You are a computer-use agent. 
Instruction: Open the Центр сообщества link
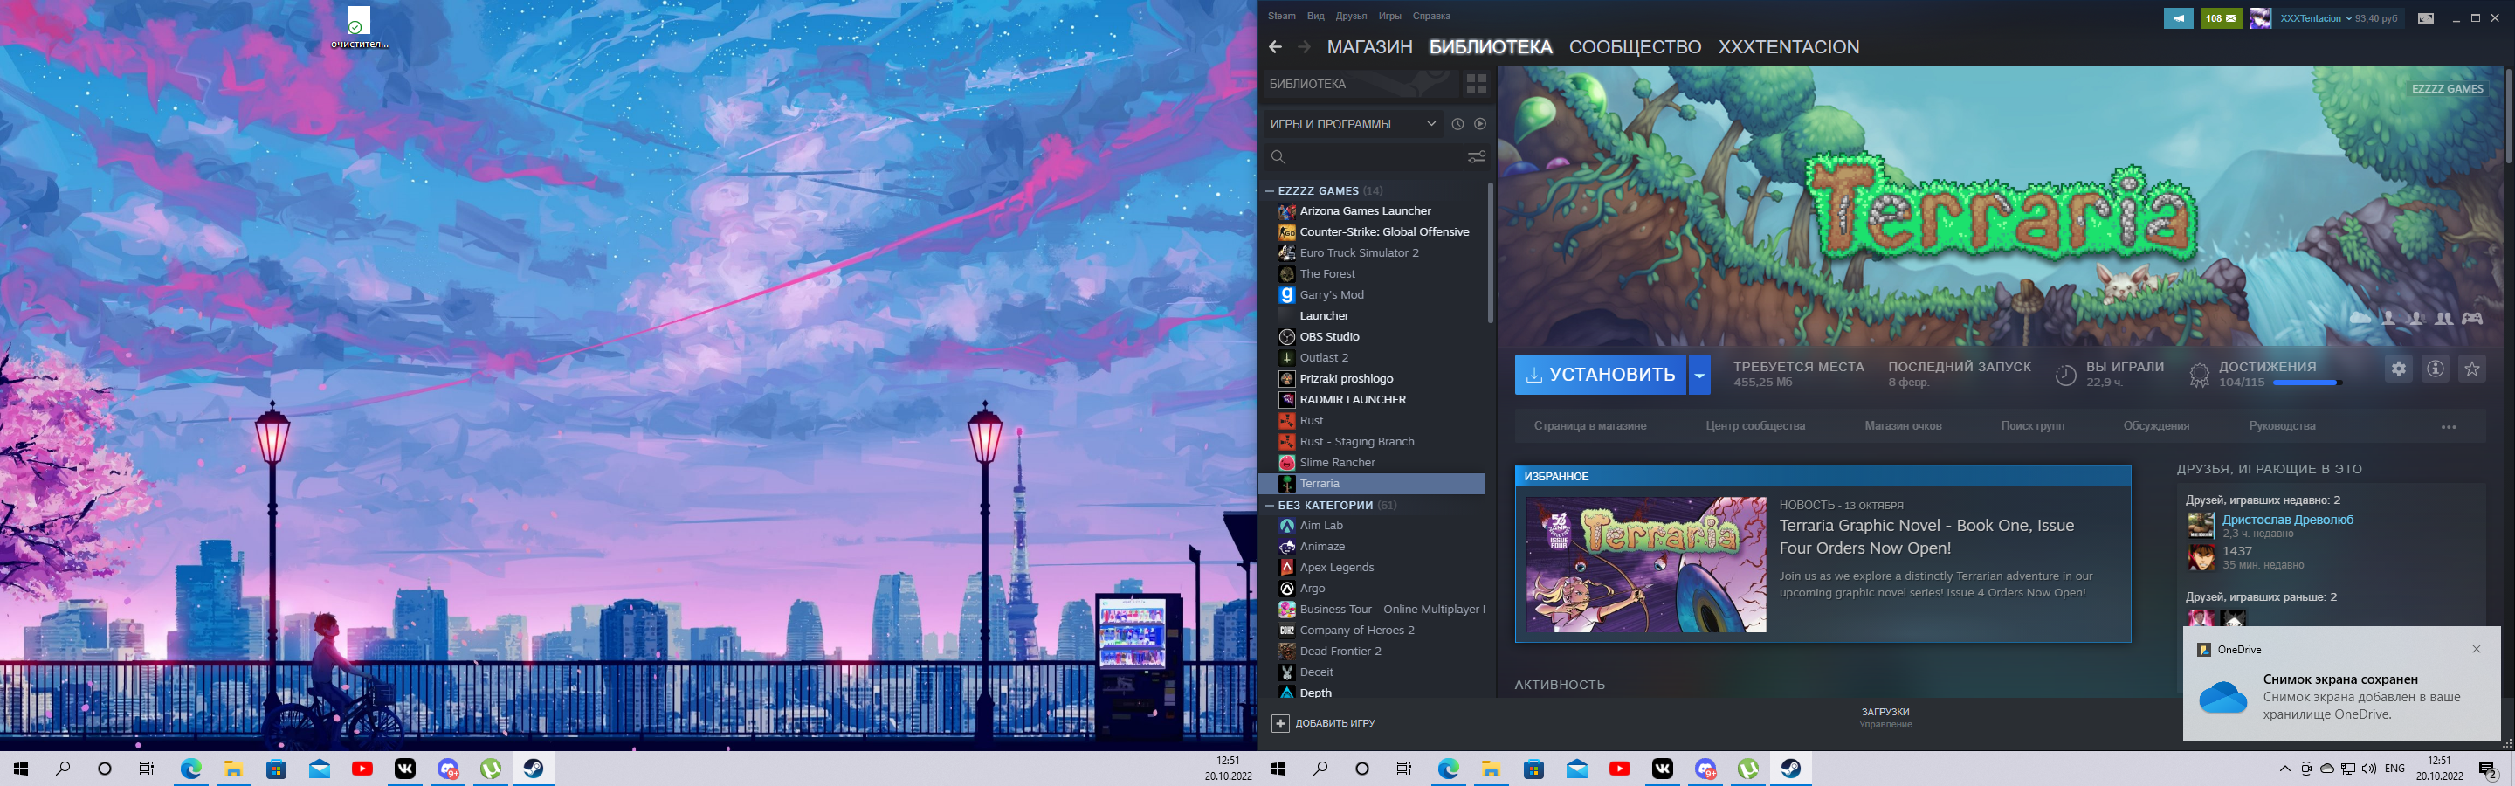click(1755, 427)
